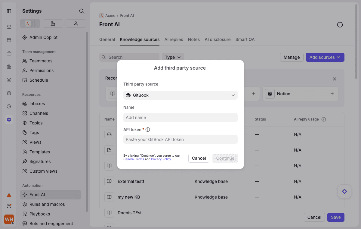This screenshot has width=361, height=229.
Task: Switch to the AI disclosure tab
Action: [x=218, y=39]
